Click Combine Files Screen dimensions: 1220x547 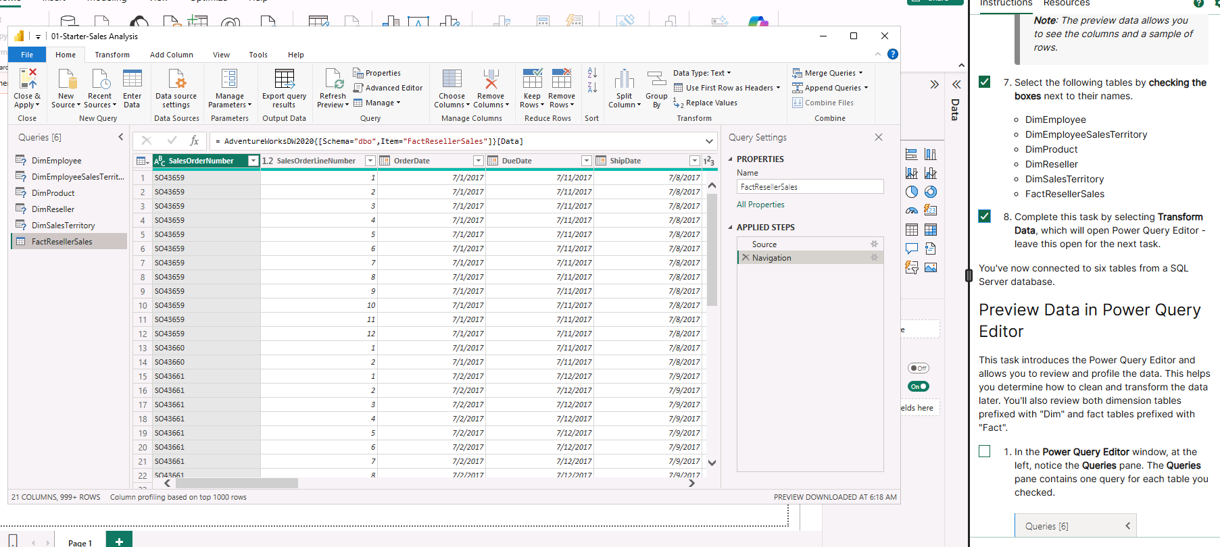coord(823,103)
